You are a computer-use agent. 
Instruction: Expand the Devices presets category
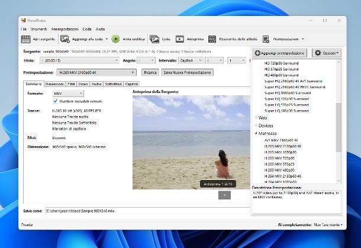(x=256, y=125)
